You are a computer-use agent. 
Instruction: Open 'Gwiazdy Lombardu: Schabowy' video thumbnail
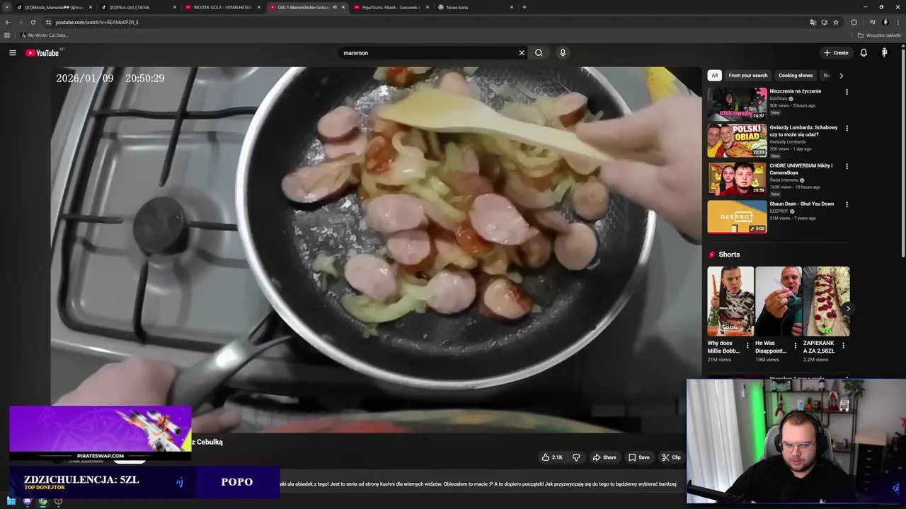click(737, 141)
